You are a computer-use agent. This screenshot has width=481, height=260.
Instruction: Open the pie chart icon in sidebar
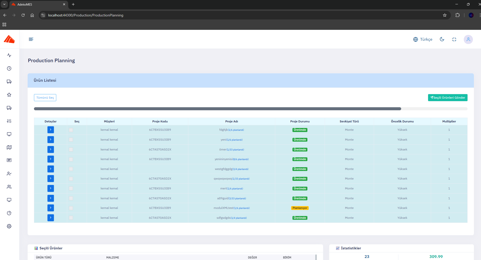click(9, 213)
